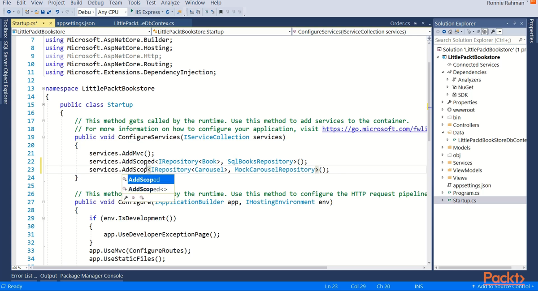Screen dimensions: 538x291
Task: Open Properties wrench icon in Solution Explorer toolbar
Action: 493,32
